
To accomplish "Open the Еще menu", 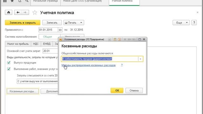I will [181, 22].
